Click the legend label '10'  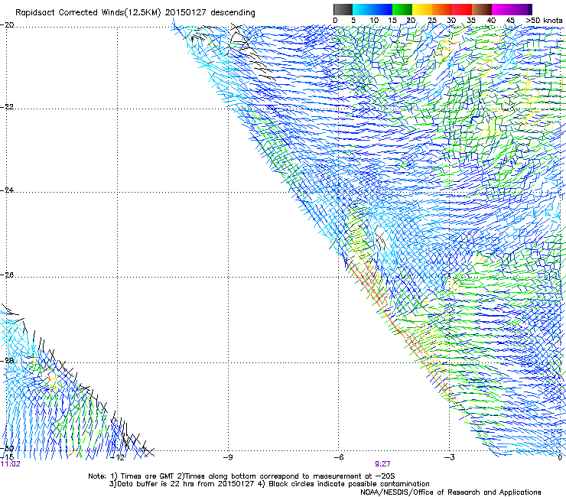(x=374, y=21)
